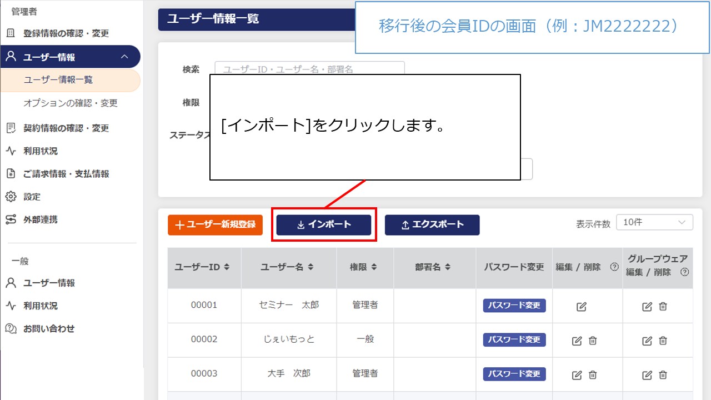Change password for user 00002
Screen dimensions: 711x400
pyautogui.click(x=514, y=339)
